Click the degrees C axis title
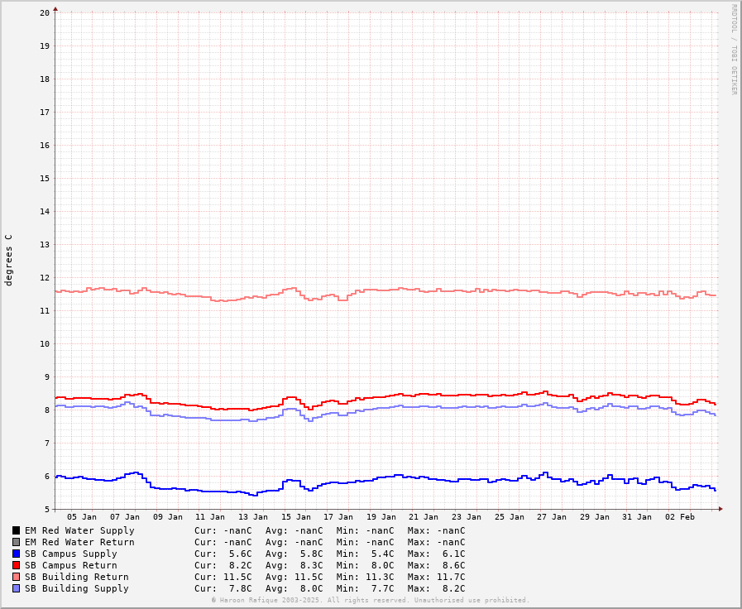 coord(9,260)
